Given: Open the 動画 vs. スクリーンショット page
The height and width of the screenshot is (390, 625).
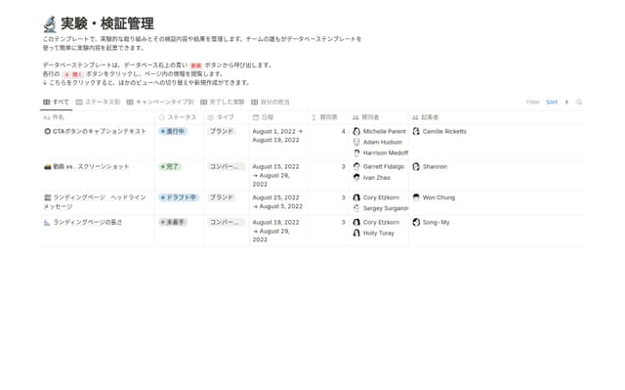Looking at the screenshot, I should click(x=91, y=167).
